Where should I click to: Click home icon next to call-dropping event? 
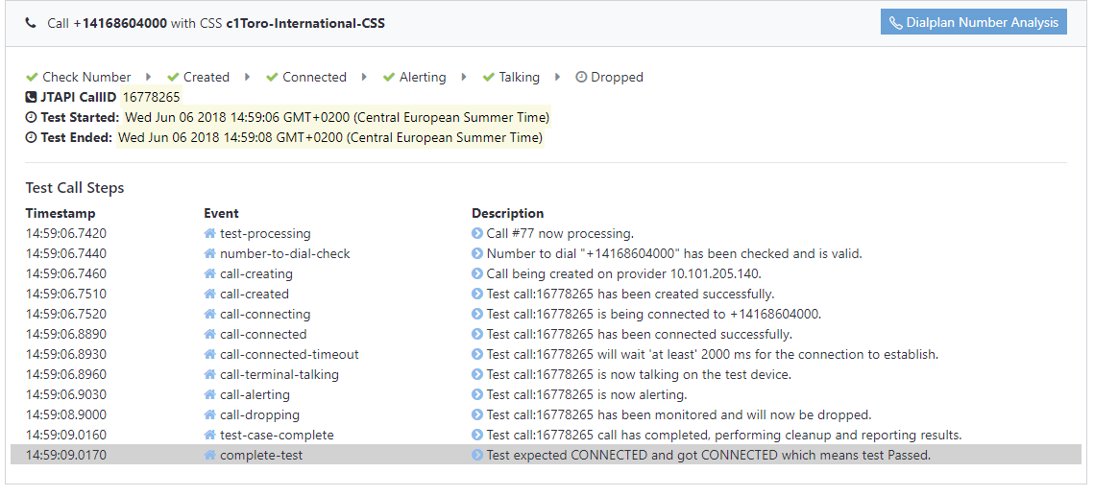point(209,414)
